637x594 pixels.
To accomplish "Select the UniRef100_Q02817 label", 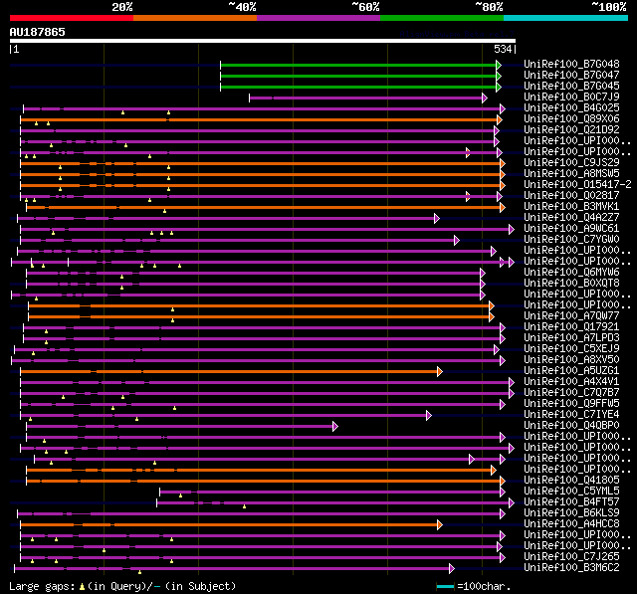I will click(571, 196).
